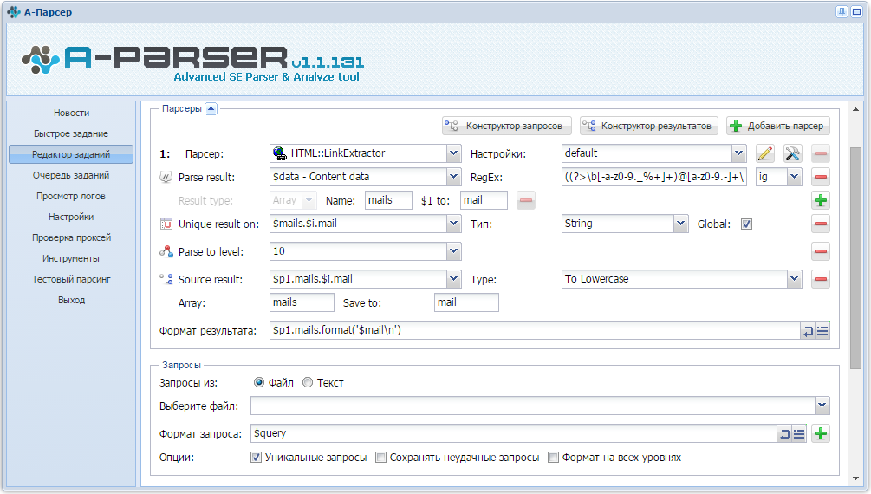Click wrap icon in Формат запроса field
The image size is (871, 494).
point(783,434)
